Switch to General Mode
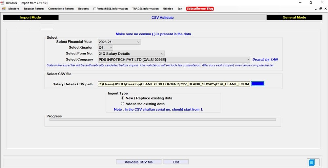The image size is (328, 168). click(294, 18)
